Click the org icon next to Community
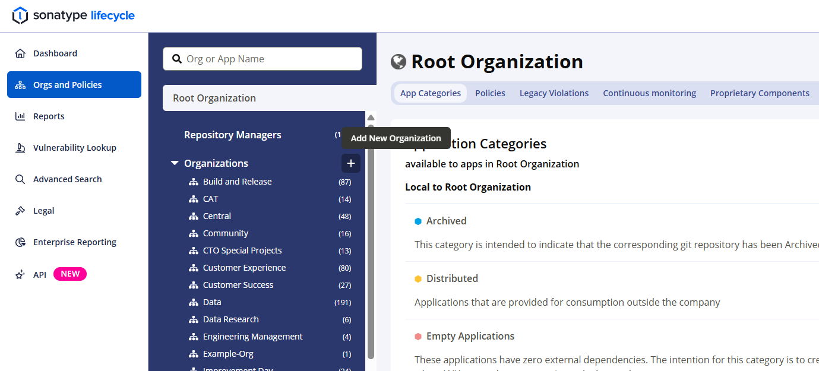Image resolution: width=819 pixels, height=371 pixels. tap(193, 233)
